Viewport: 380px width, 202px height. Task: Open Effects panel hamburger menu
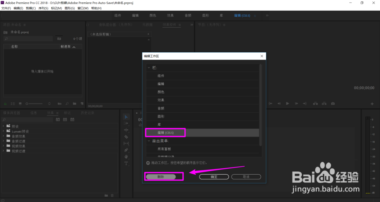(x=57, y=113)
